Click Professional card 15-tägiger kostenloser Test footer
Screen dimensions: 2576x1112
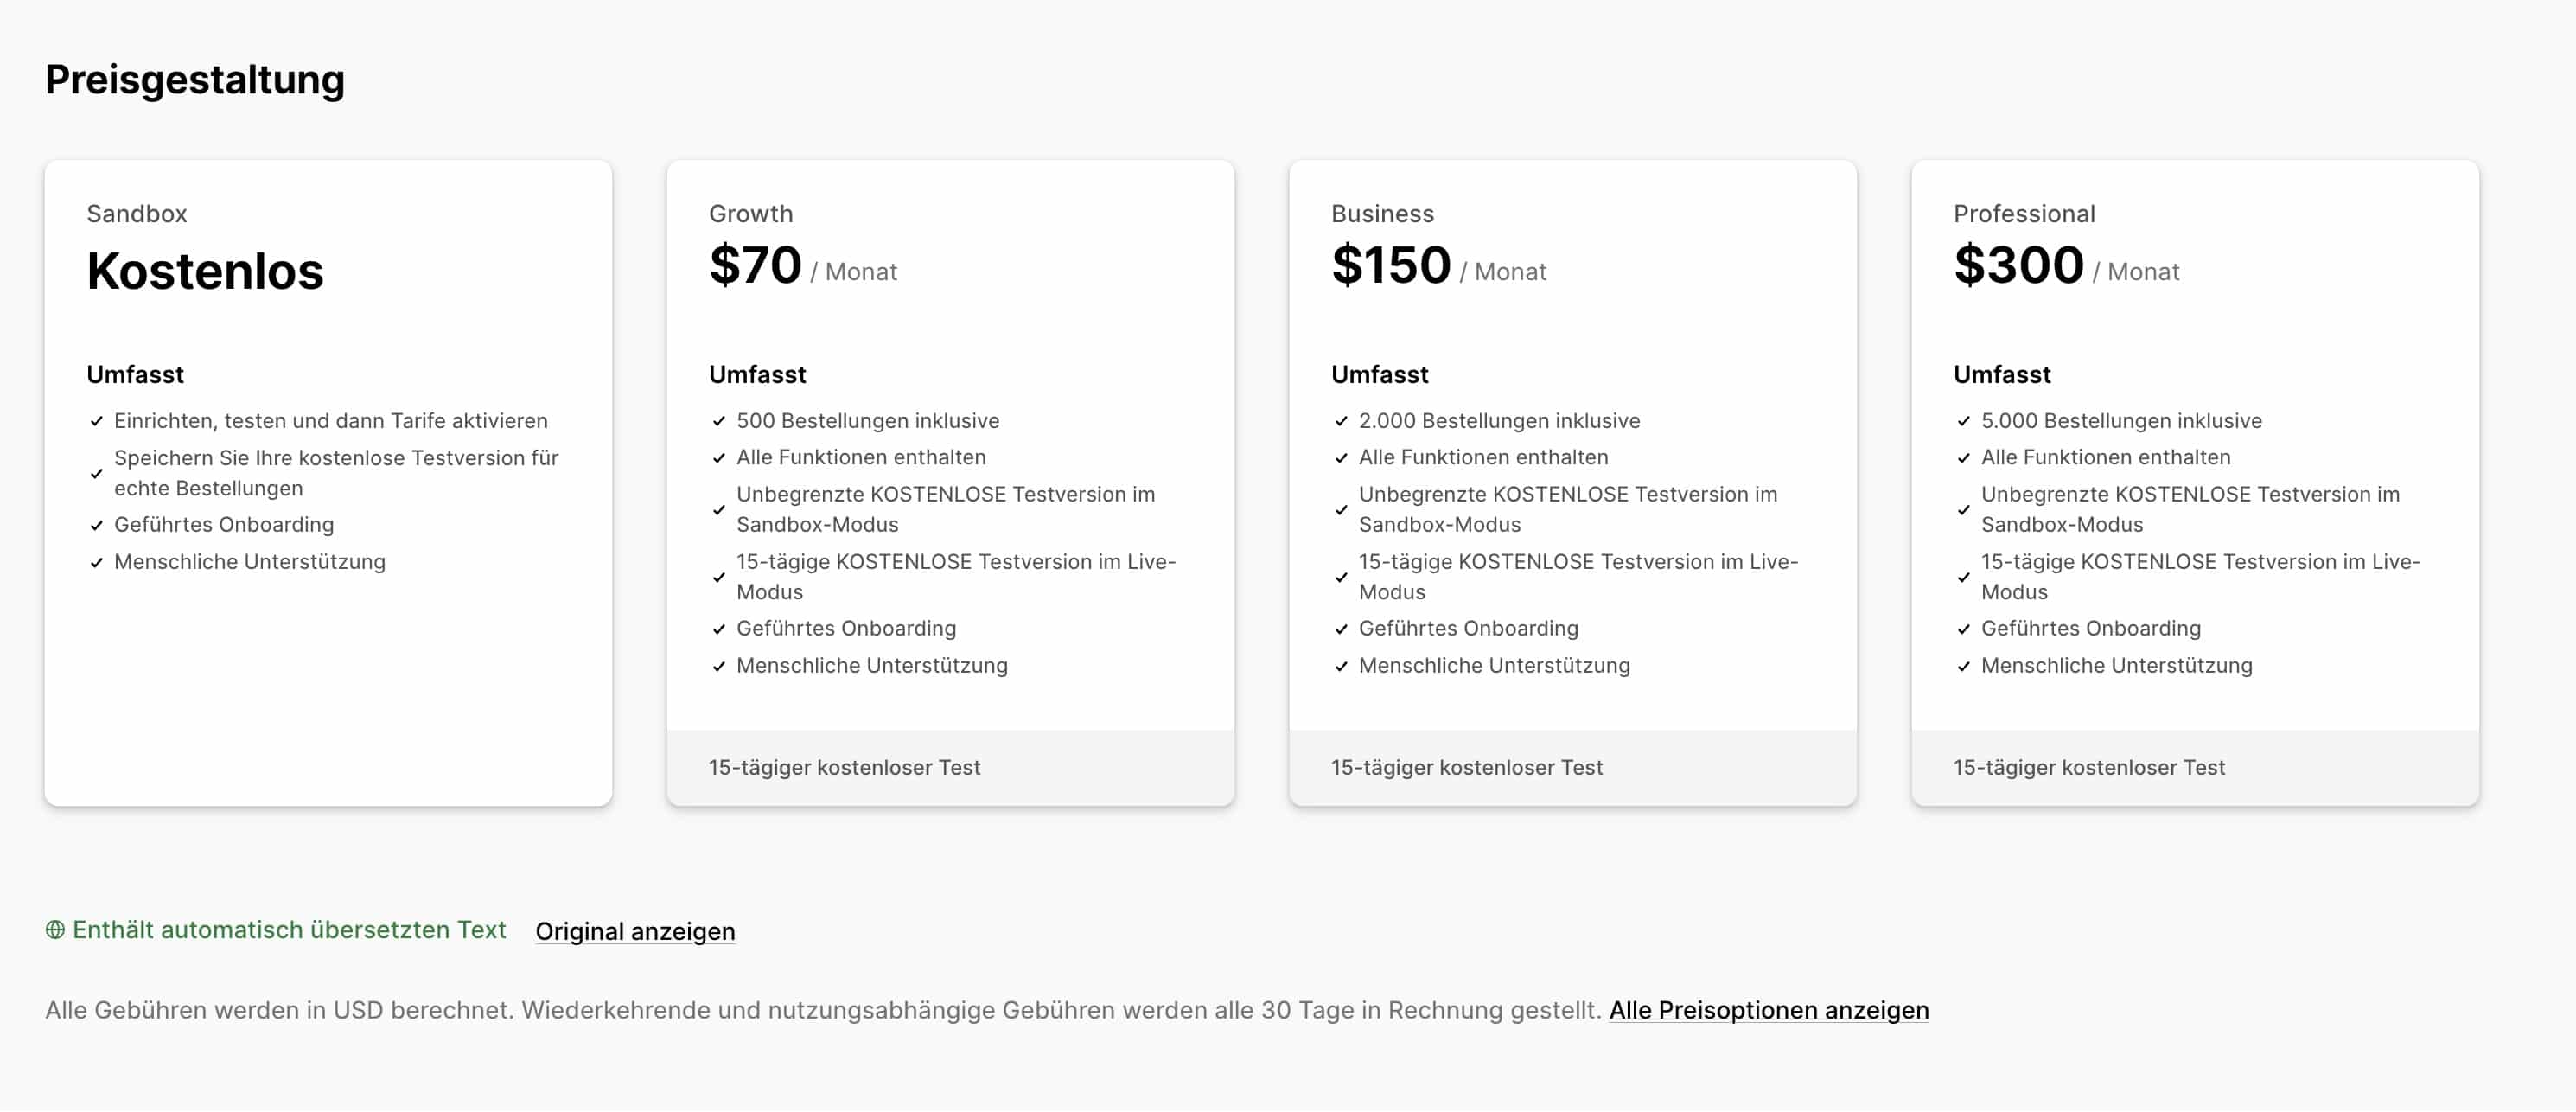[2088, 767]
